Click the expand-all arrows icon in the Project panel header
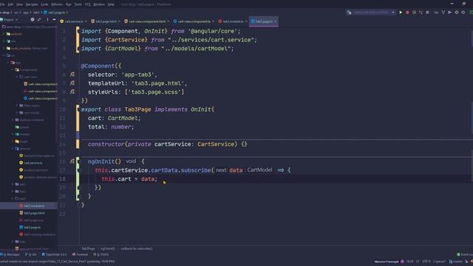The width and height of the screenshot is (473, 266). (x=39, y=20)
